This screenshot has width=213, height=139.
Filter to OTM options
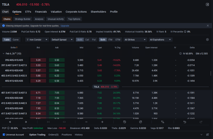[118, 39]
